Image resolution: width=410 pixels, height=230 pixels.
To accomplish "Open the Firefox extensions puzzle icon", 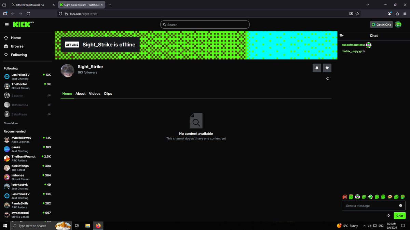I will click(397, 14).
